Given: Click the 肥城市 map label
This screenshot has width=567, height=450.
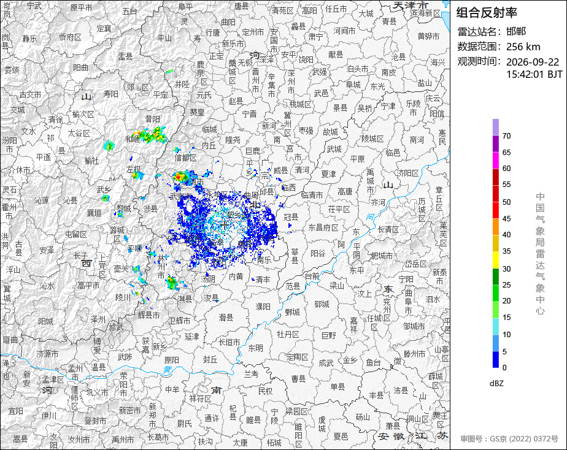Looking at the screenshot, I should point(382,256).
